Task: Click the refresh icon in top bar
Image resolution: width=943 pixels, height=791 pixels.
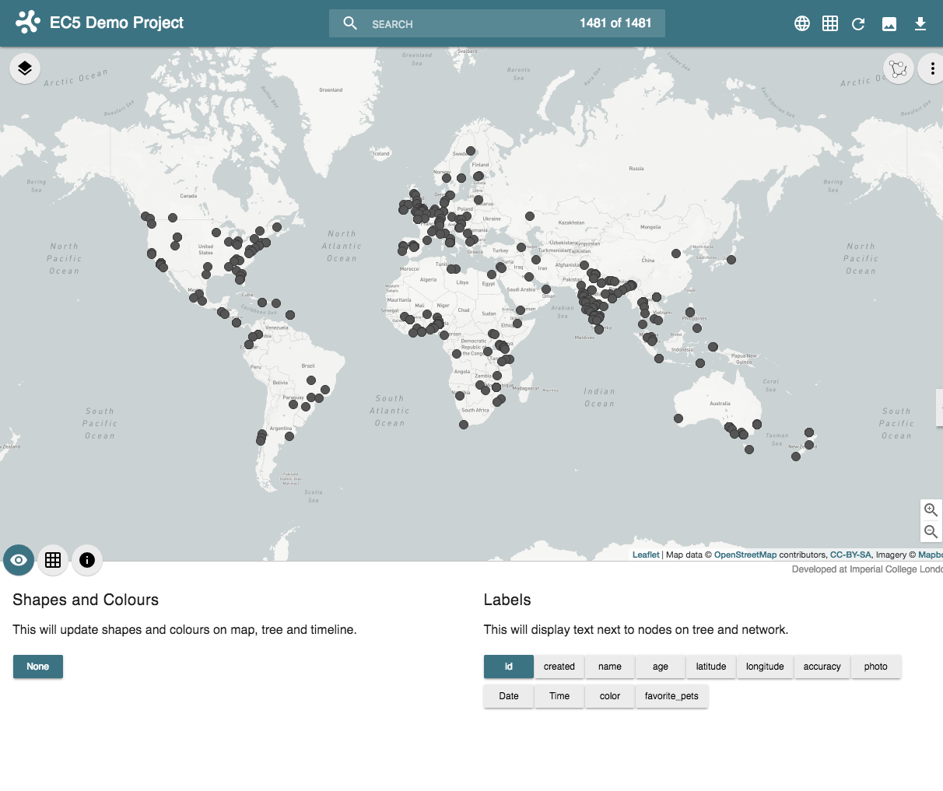Action: click(858, 23)
